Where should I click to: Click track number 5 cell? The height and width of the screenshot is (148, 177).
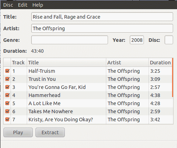click(19, 103)
